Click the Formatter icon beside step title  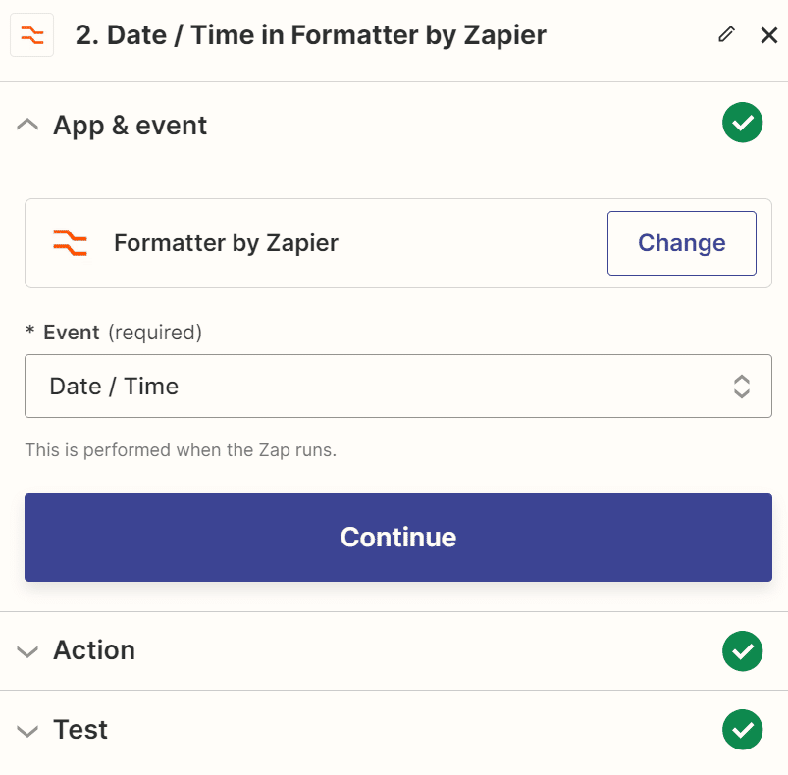31,35
